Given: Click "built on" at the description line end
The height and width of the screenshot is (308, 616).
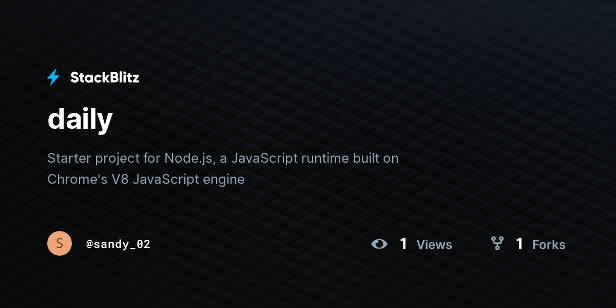Looking at the screenshot, I should click(376, 158).
